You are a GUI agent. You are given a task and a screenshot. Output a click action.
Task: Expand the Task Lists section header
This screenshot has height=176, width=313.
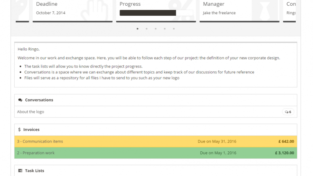click(35, 170)
